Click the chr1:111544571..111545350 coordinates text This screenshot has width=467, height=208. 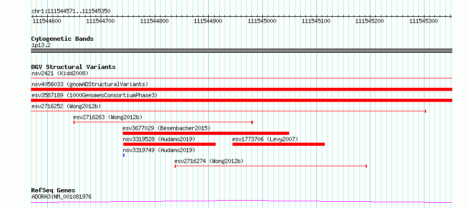[71, 11]
